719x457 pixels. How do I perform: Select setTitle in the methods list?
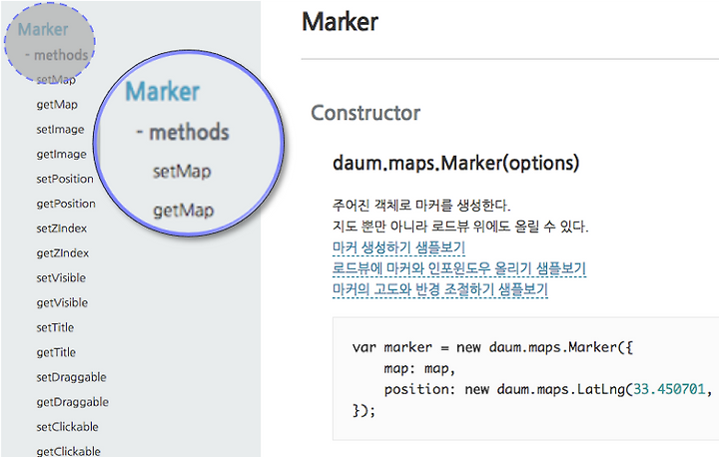tap(55, 327)
